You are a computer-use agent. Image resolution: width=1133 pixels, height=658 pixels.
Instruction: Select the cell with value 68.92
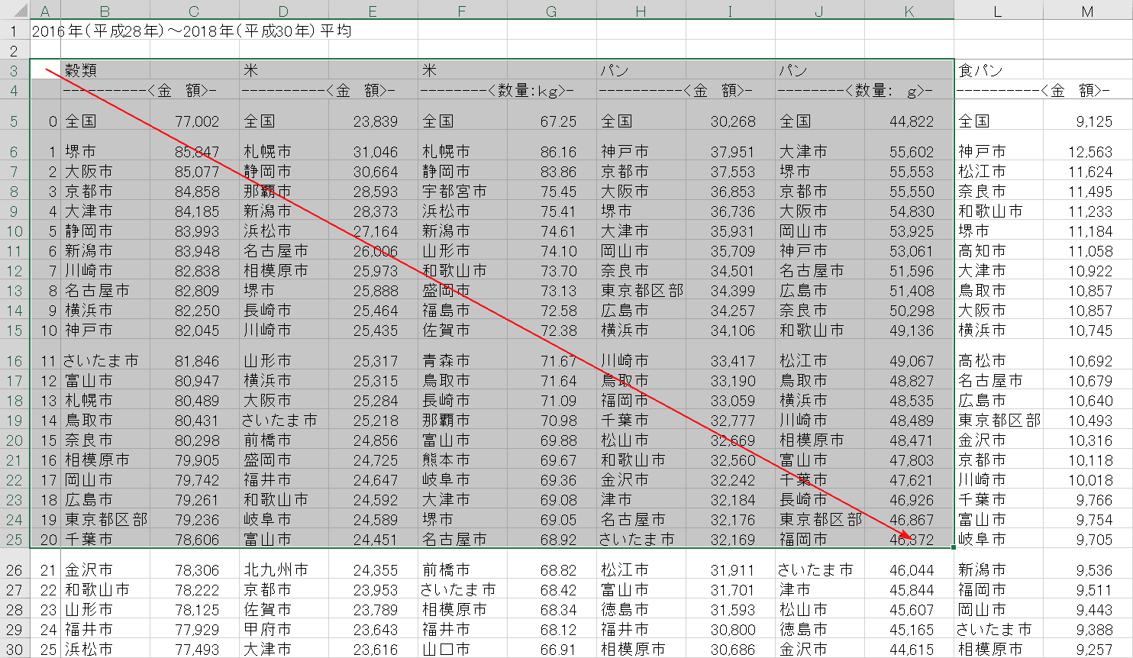click(552, 539)
